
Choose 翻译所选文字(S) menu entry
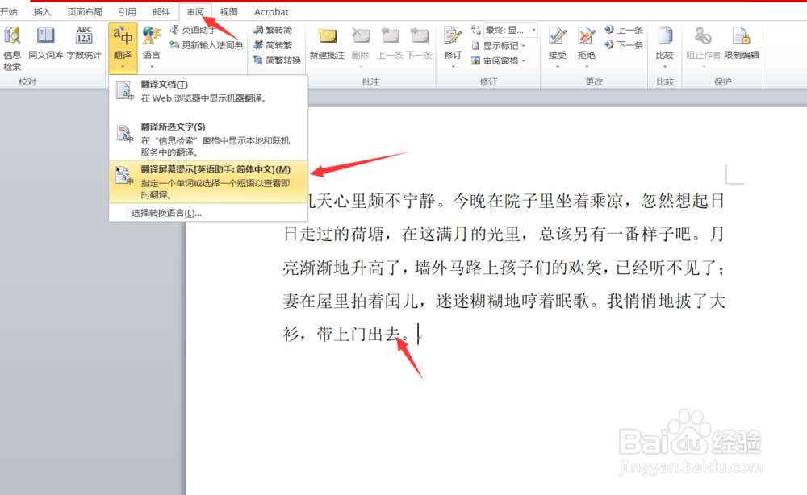[208, 139]
